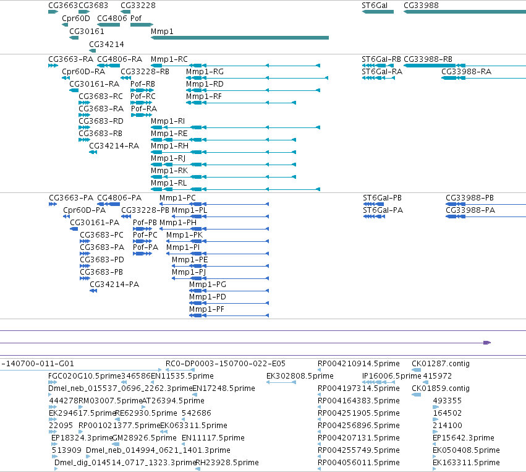Select EST RC0-DP0003-150700-022-E05

pyautogui.click(x=180, y=370)
